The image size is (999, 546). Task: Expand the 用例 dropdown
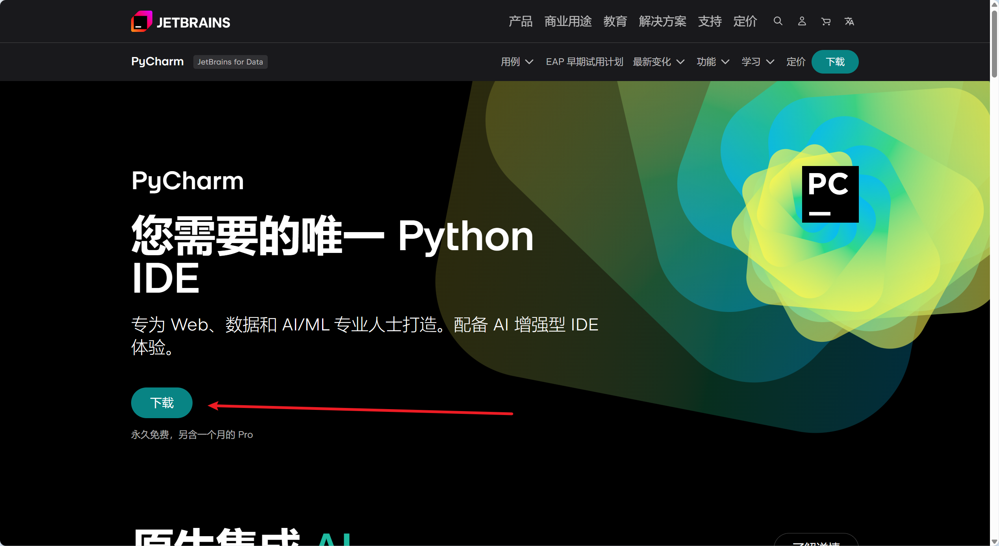(517, 62)
